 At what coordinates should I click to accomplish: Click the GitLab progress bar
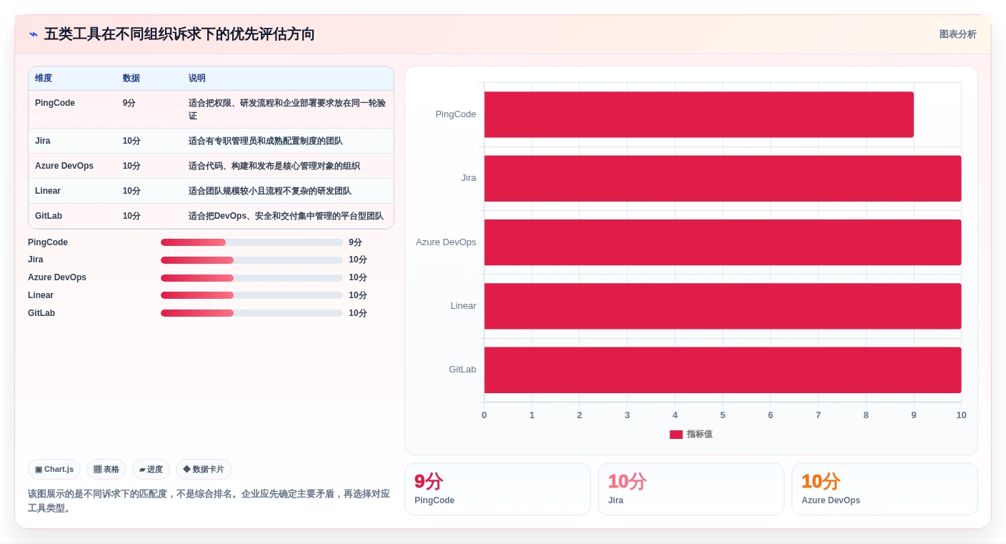[x=251, y=313]
